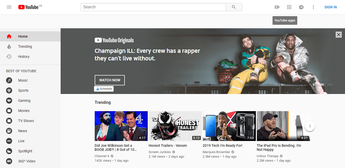
Task: Open the Movies sidebar link
Action: [30, 111]
